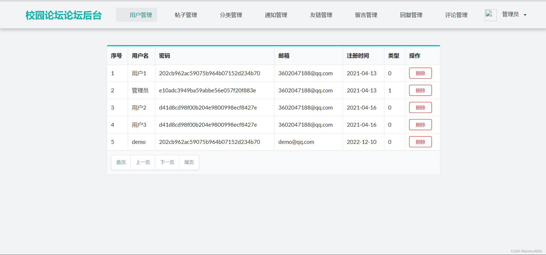Click password hash e10adc3949ba59abbe56e057f20f883e
546x255 pixels.
tap(208, 91)
